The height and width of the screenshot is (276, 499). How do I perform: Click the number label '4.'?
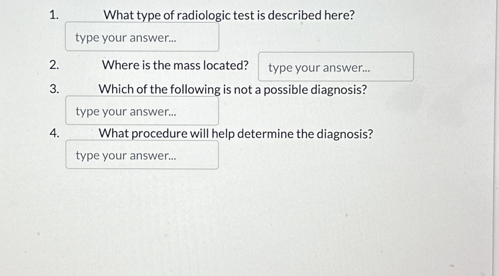point(54,133)
